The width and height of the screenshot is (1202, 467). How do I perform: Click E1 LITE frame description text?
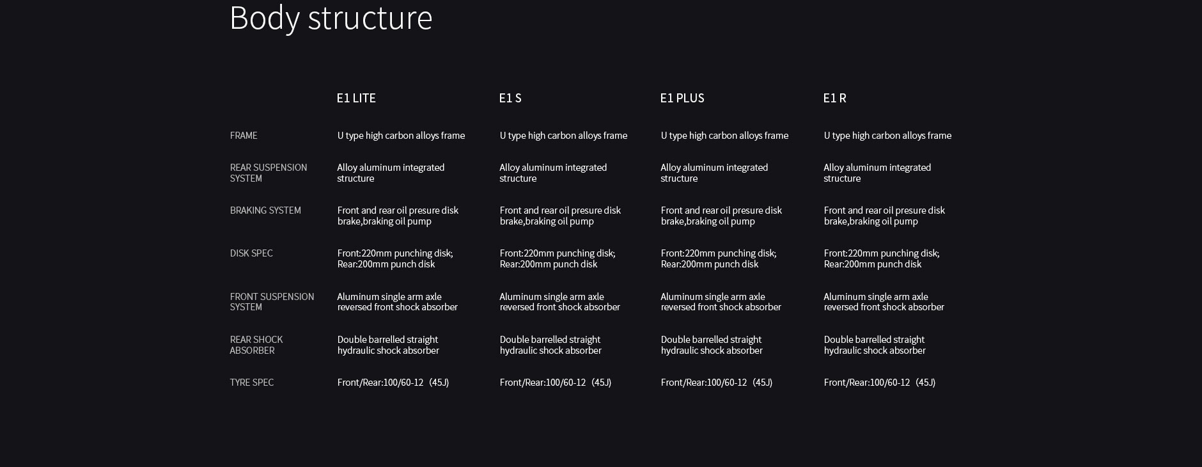tap(401, 136)
